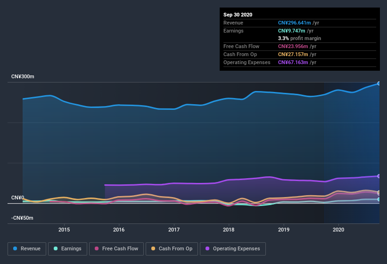The width and height of the screenshot is (387, 264).
Task: Hide the Earnings series via legend
Action: (x=67, y=248)
